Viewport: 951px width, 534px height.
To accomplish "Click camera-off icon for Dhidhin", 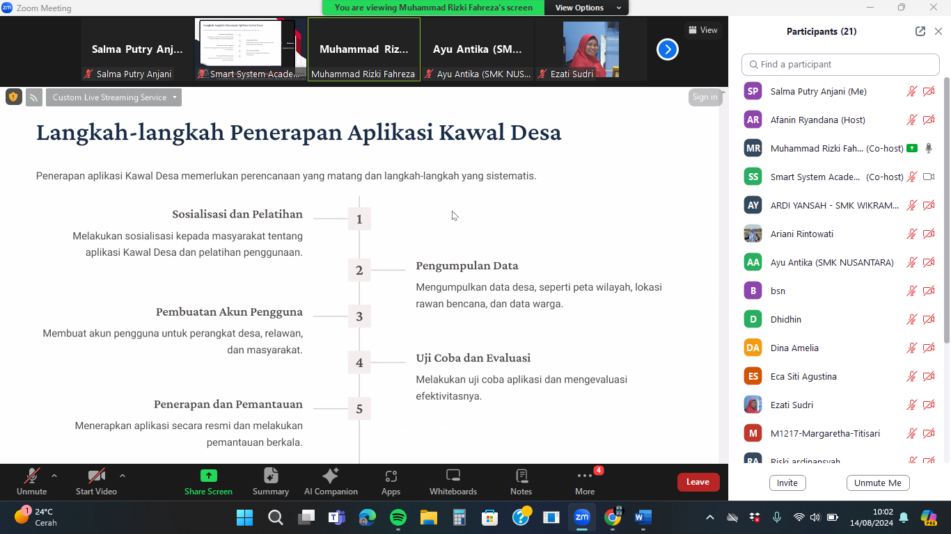I will click(x=929, y=319).
